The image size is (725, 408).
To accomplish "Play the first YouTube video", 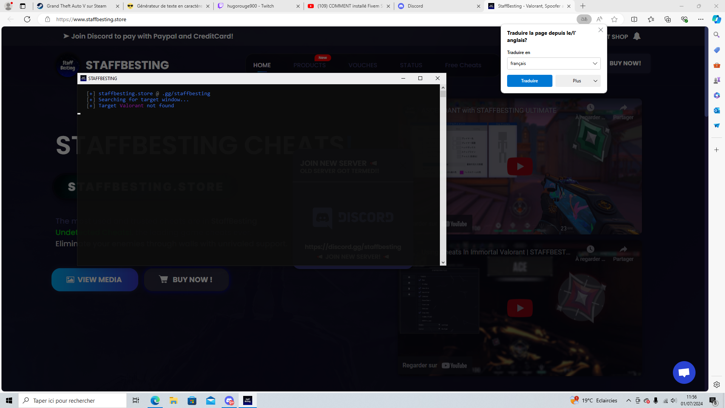I will 520,166.
